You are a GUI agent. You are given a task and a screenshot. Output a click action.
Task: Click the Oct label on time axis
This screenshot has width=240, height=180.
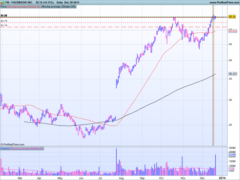pyautogui.click(x=161, y=178)
